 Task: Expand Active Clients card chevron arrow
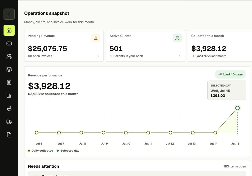pos(180,56)
